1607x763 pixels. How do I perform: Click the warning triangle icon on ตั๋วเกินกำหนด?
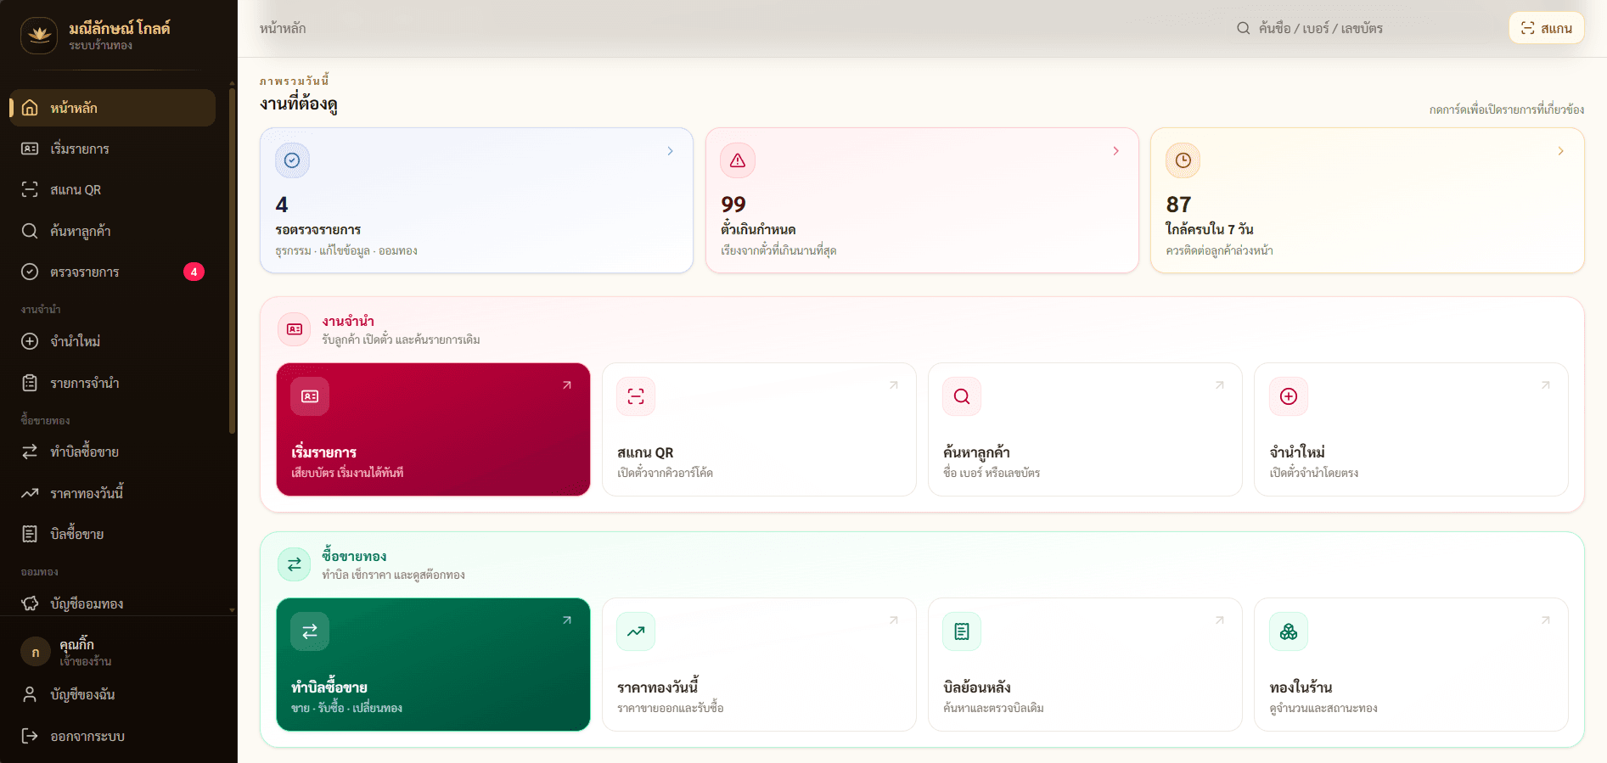tap(738, 160)
